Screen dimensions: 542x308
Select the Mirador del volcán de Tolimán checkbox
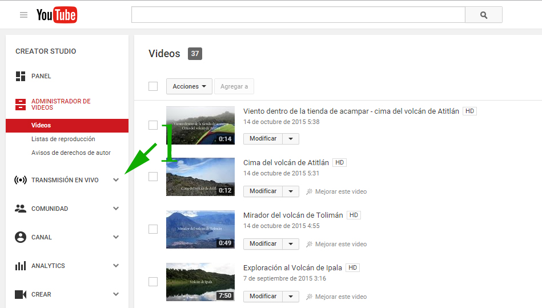click(153, 229)
